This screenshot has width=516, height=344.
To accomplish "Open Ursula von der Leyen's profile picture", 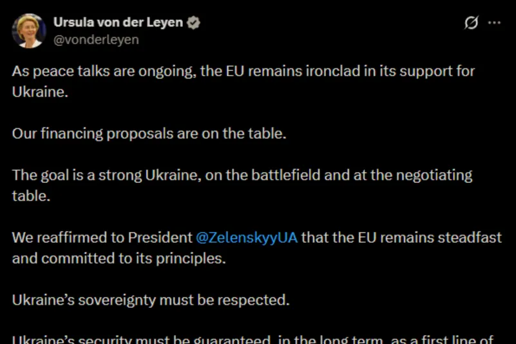I will (29, 30).
